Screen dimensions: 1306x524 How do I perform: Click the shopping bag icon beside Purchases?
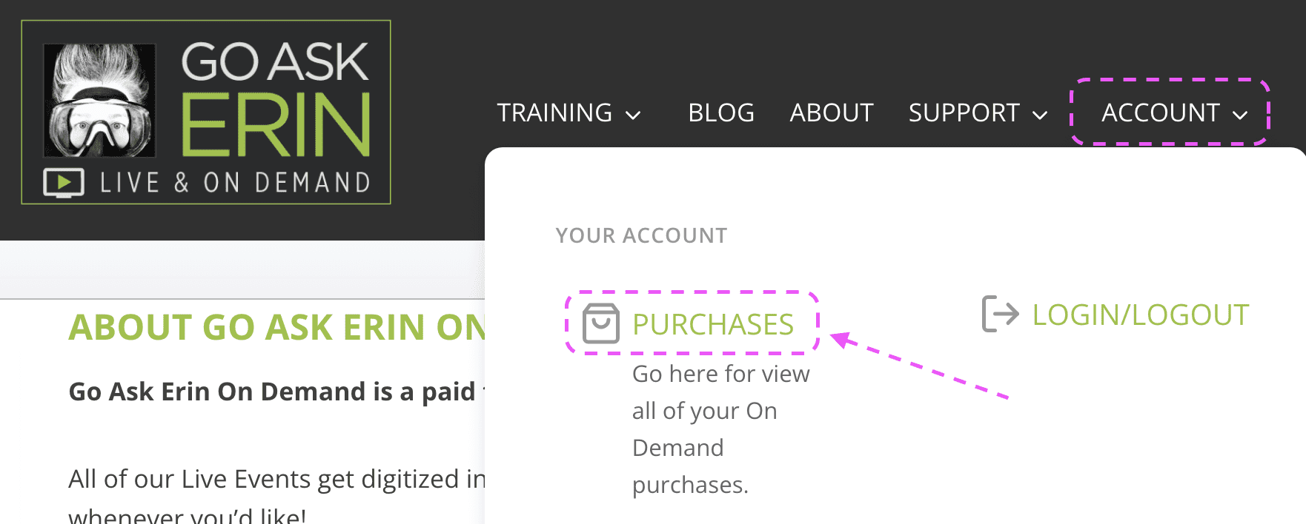coord(600,323)
